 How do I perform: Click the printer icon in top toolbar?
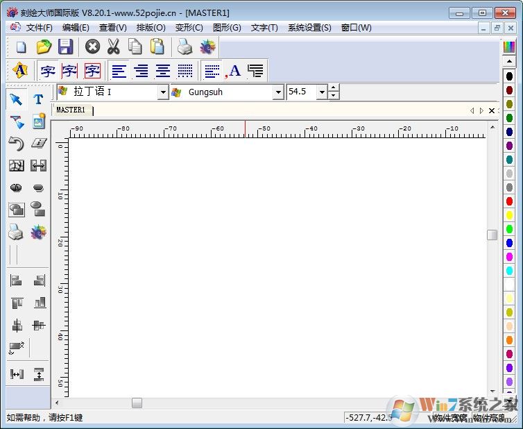pyautogui.click(x=184, y=47)
